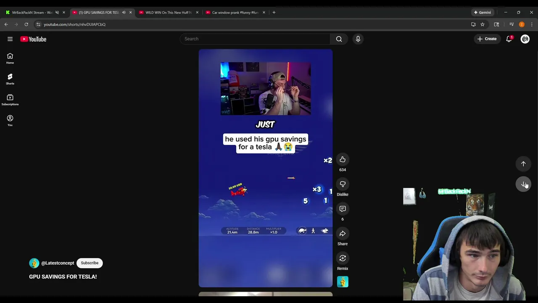Subscribe to @Latestconcept
538x303 pixels.
click(90, 263)
